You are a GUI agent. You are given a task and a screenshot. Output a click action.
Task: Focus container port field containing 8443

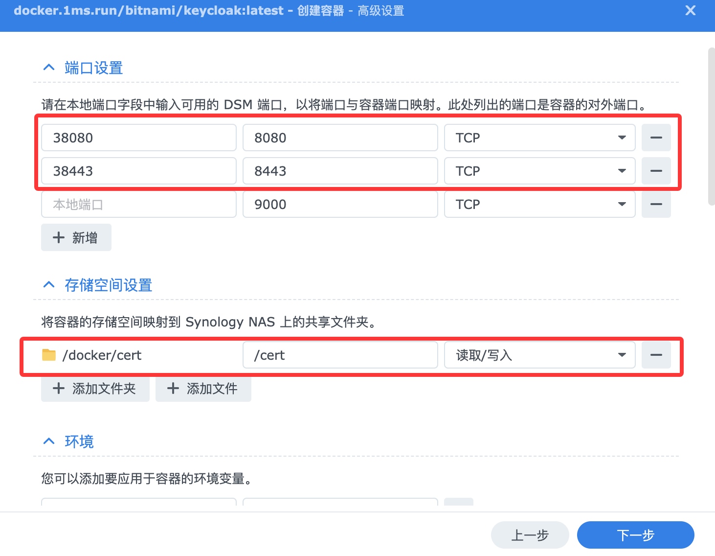coord(340,171)
